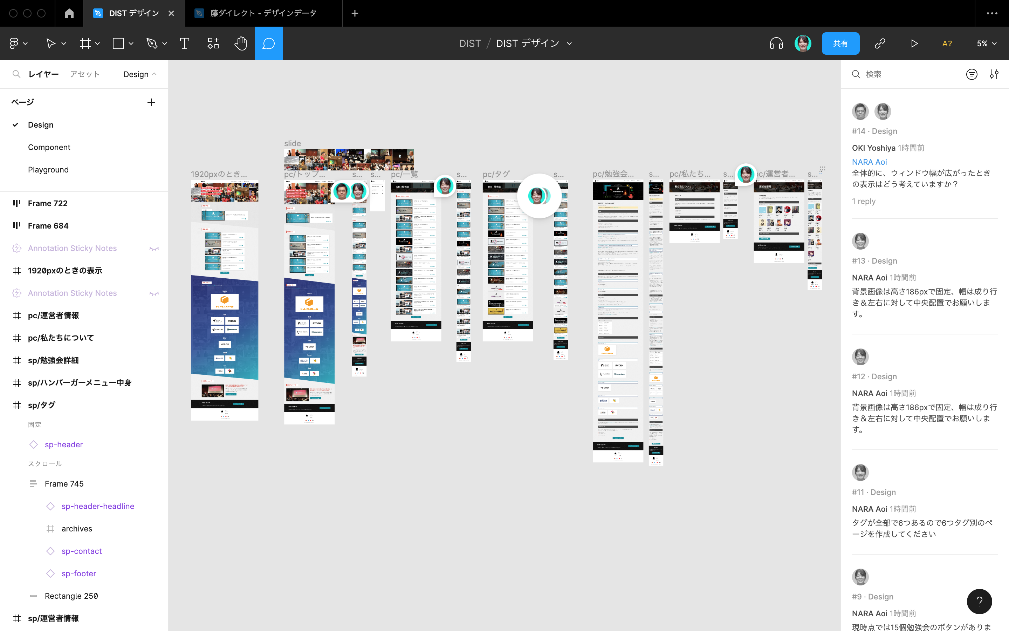Click the Prototype play button
The image size is (1009, 631).
[x=914, y=43]
